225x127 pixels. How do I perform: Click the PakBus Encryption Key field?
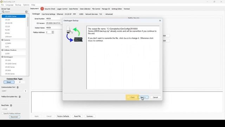pyautogui.click(x=14, y=100)
